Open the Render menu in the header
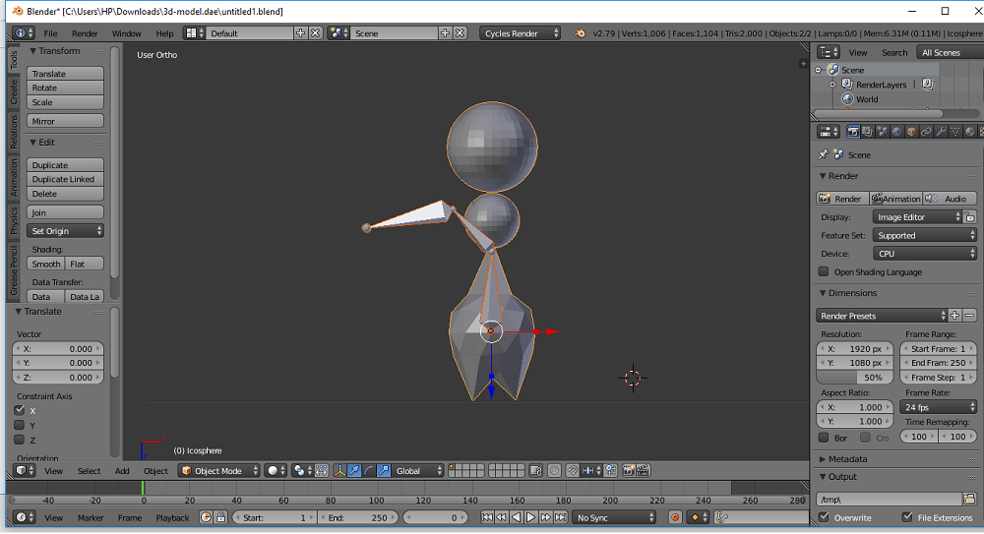Image resolution: width=984 pixels, height=534 pixels. pos(85,33)
